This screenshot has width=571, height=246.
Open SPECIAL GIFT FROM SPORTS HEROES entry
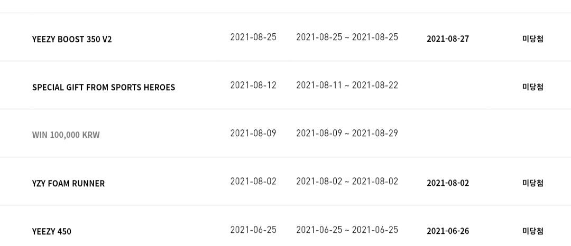104,88
